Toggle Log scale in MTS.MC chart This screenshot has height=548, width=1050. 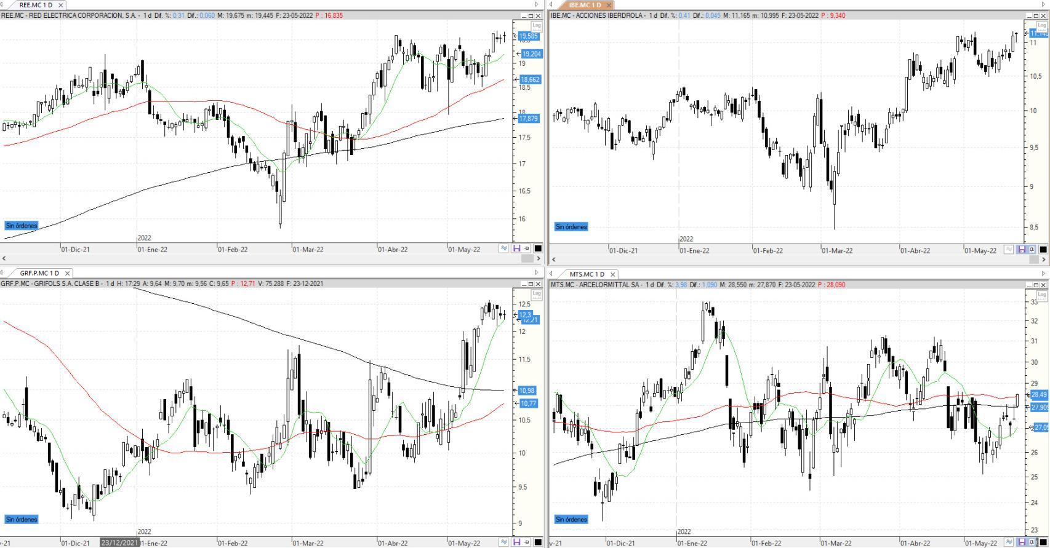1041,296
